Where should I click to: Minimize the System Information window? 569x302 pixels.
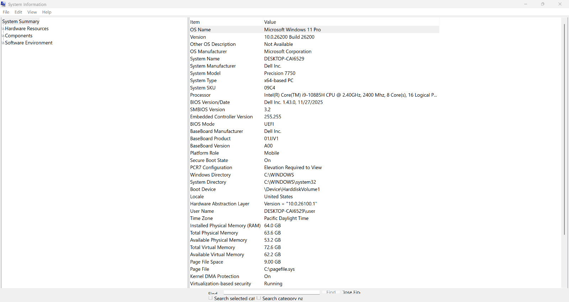526,4
